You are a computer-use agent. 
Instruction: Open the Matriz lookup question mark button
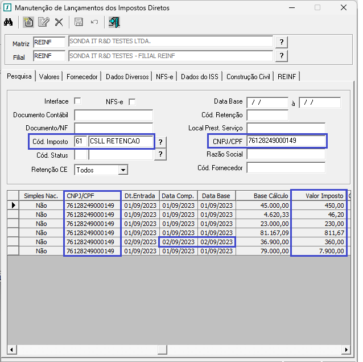(x=282, y=42)
